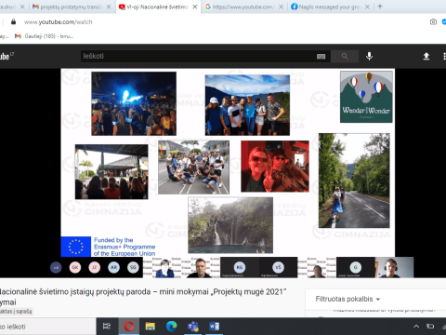Open Microsoft Edge from the taskbar

pyautogui.click(x=171, y=327)
